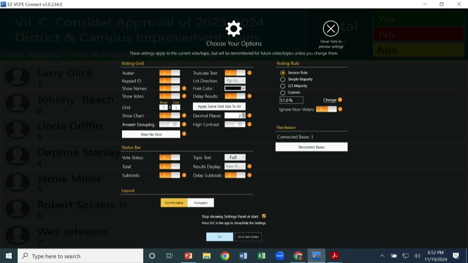Click the info icon beside Ignore Non-Voters
This screenshot has width=468, height=263.
tap(340, 109)
